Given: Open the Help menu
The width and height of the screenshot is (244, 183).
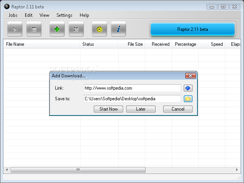Looking at the screenshot, I should tap(84, 15).
